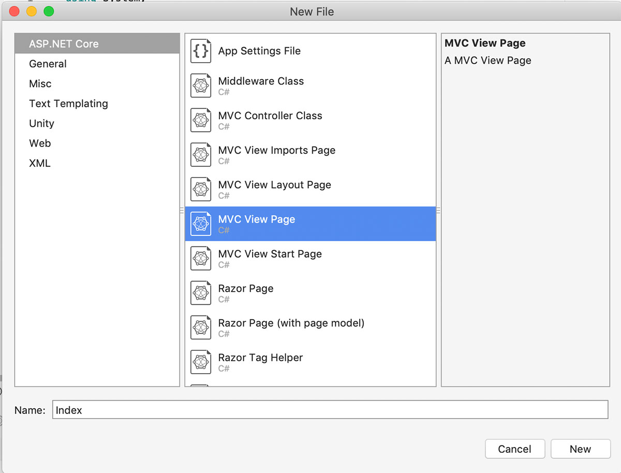Image resolution: width=621 pixels, height=473 pixels.
Task: Click the green zoom window button
Action: coord(49,11)
